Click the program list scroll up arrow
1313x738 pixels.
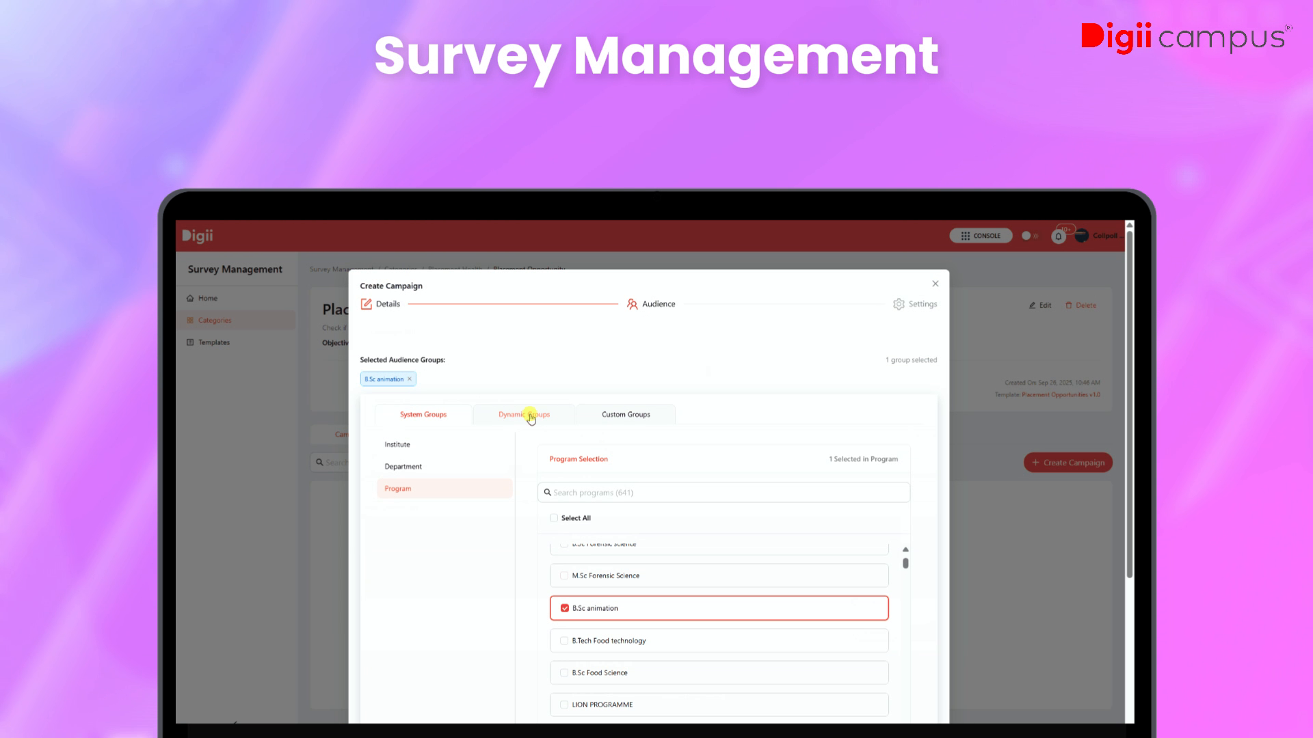pos(905,549)
